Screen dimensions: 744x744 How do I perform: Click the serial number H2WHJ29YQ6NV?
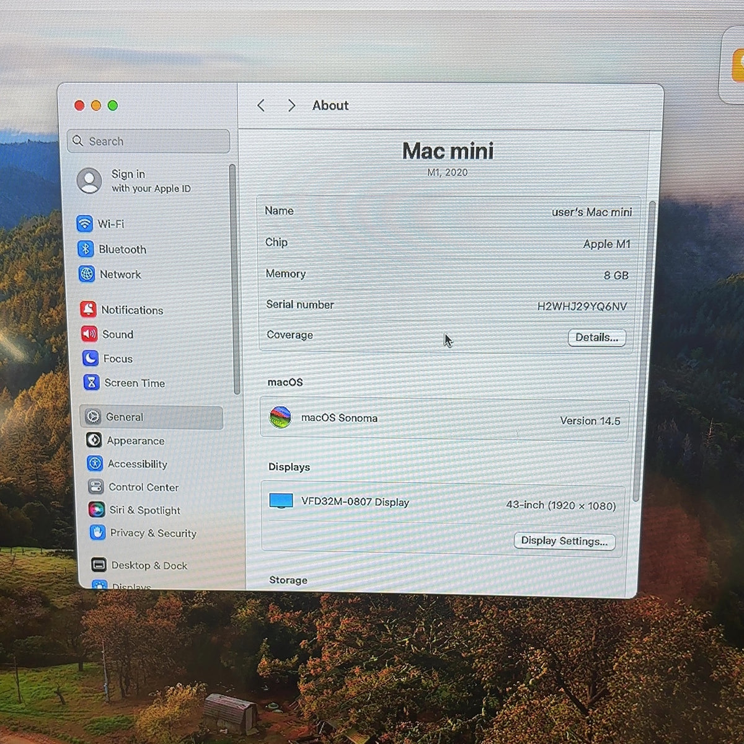[x=582, y=306]
